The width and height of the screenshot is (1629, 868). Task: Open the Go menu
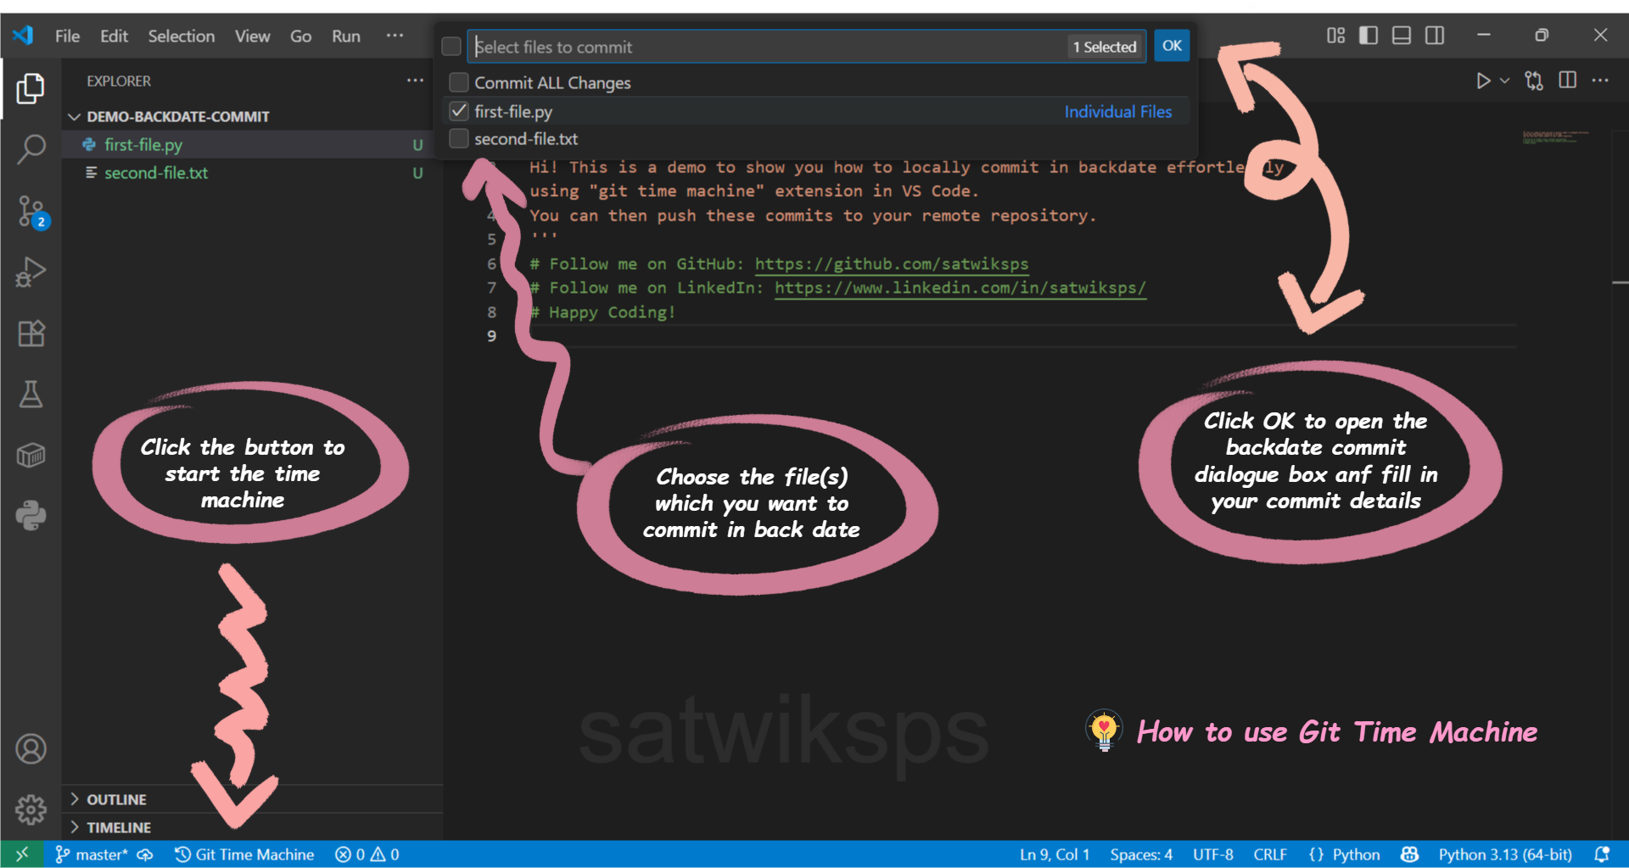coord(300,36)
